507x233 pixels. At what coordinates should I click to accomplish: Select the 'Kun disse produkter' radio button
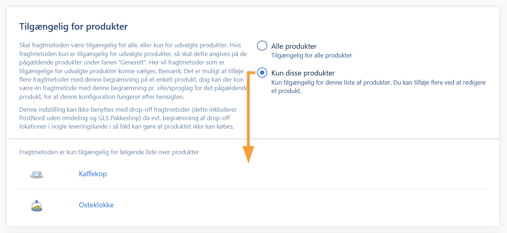(x=262, y=73)
